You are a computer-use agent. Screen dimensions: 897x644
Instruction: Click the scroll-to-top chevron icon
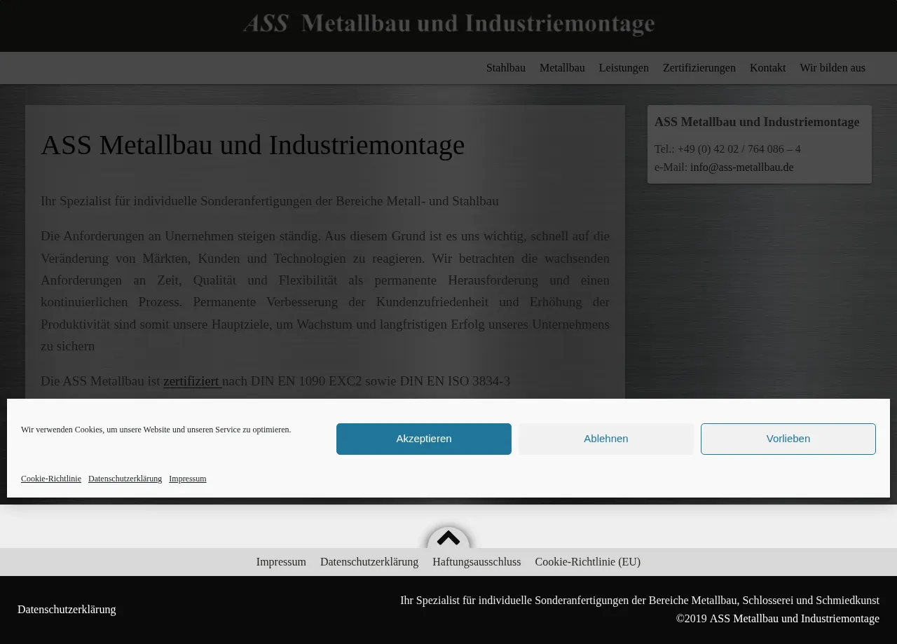coord(448,539)
